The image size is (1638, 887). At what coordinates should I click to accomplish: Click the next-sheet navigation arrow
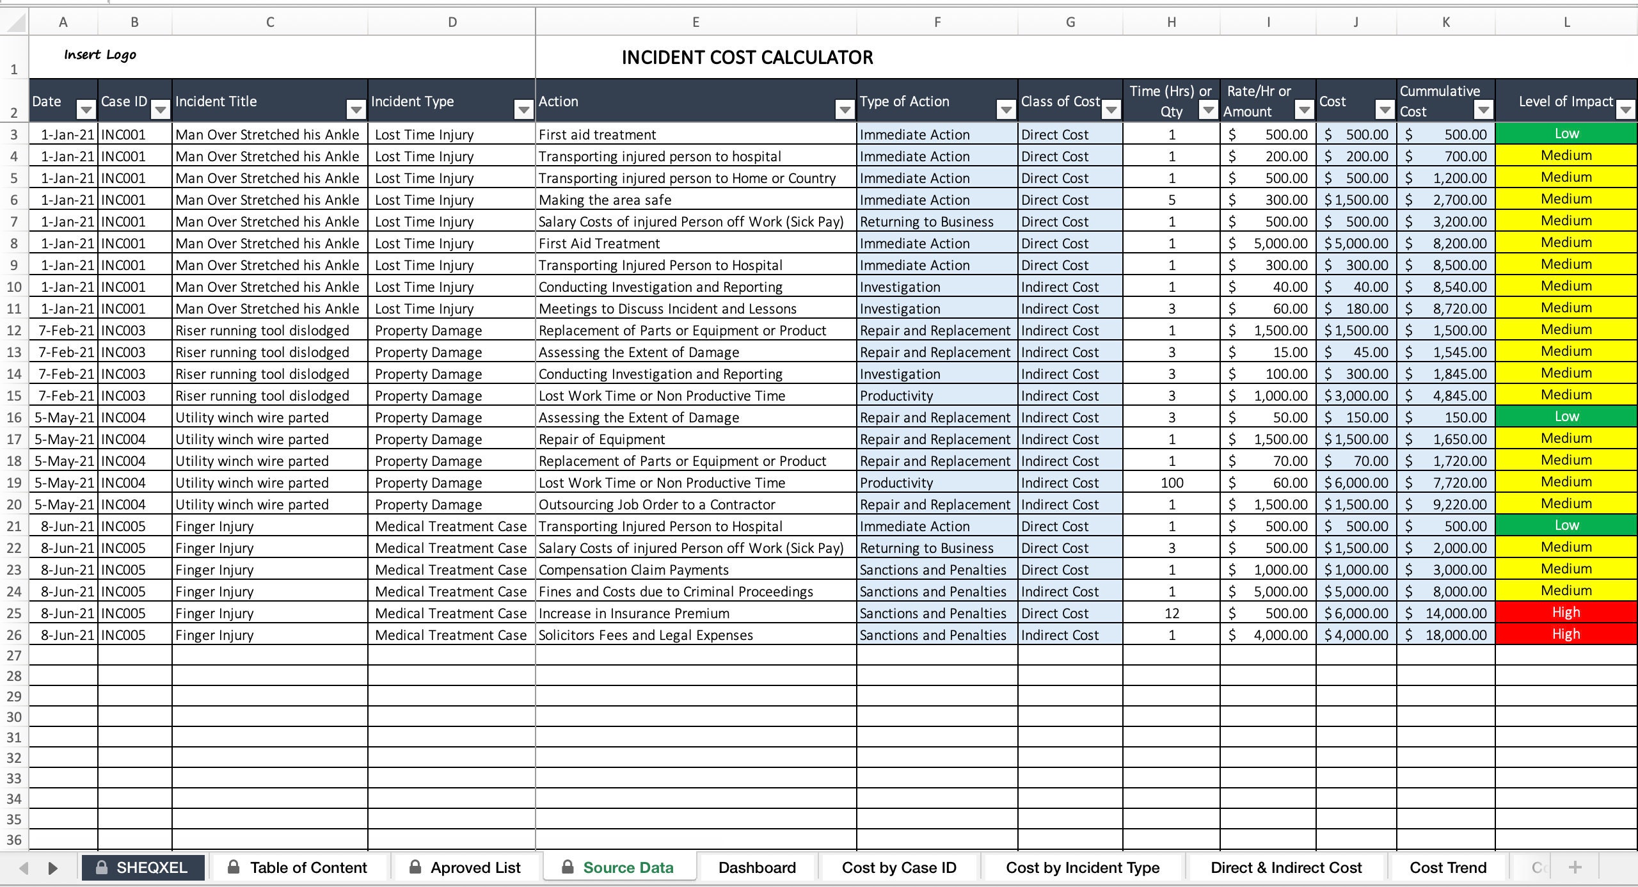(52, 868)
